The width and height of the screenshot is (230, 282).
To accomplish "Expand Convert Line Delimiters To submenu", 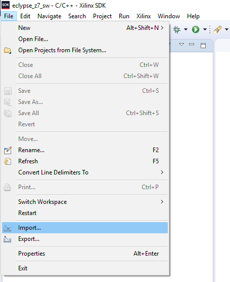I will click(85, 172).
